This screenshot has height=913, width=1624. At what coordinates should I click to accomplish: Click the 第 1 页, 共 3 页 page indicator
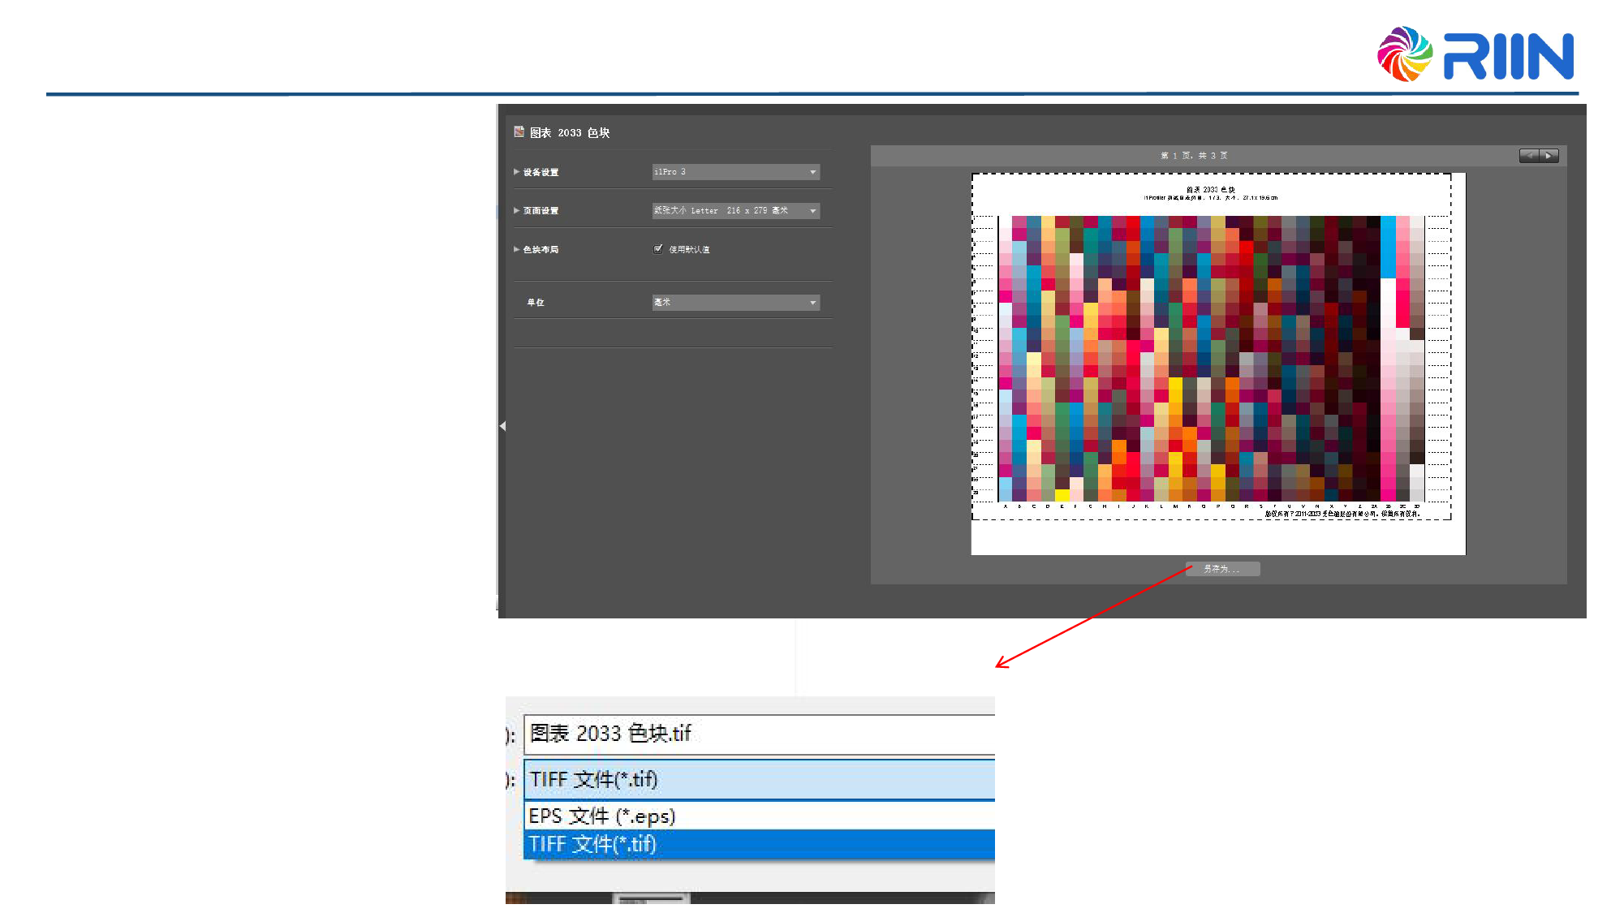click(1193, 156)
